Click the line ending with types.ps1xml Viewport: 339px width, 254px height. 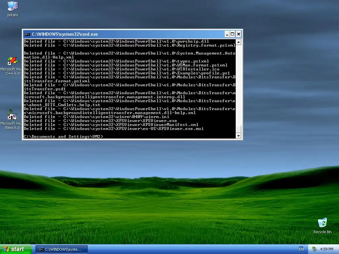(116, 61)
